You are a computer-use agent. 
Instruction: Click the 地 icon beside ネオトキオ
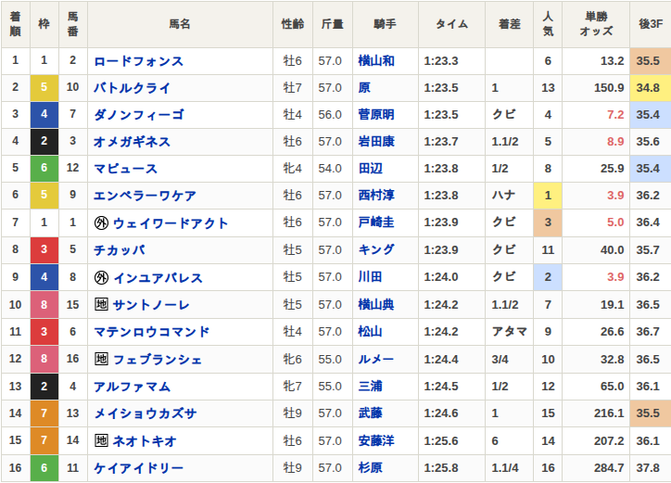[101, 440]
